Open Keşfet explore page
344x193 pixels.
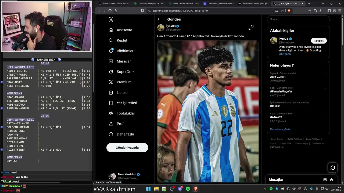coord(118,40)
